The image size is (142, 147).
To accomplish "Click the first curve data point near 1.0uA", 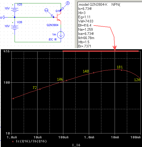I will (x=13, y=99).
